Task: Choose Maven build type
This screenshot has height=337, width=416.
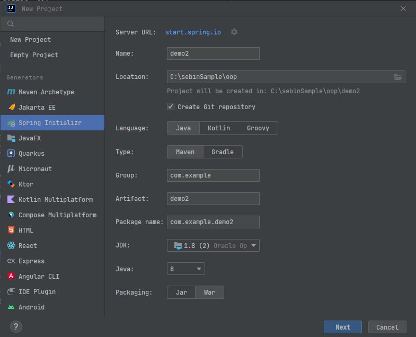Action: [x=185, y=152]
